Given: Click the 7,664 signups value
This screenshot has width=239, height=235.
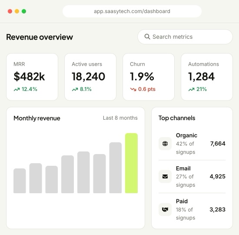Looking at the screenshot, I should [x=218, y=144].
